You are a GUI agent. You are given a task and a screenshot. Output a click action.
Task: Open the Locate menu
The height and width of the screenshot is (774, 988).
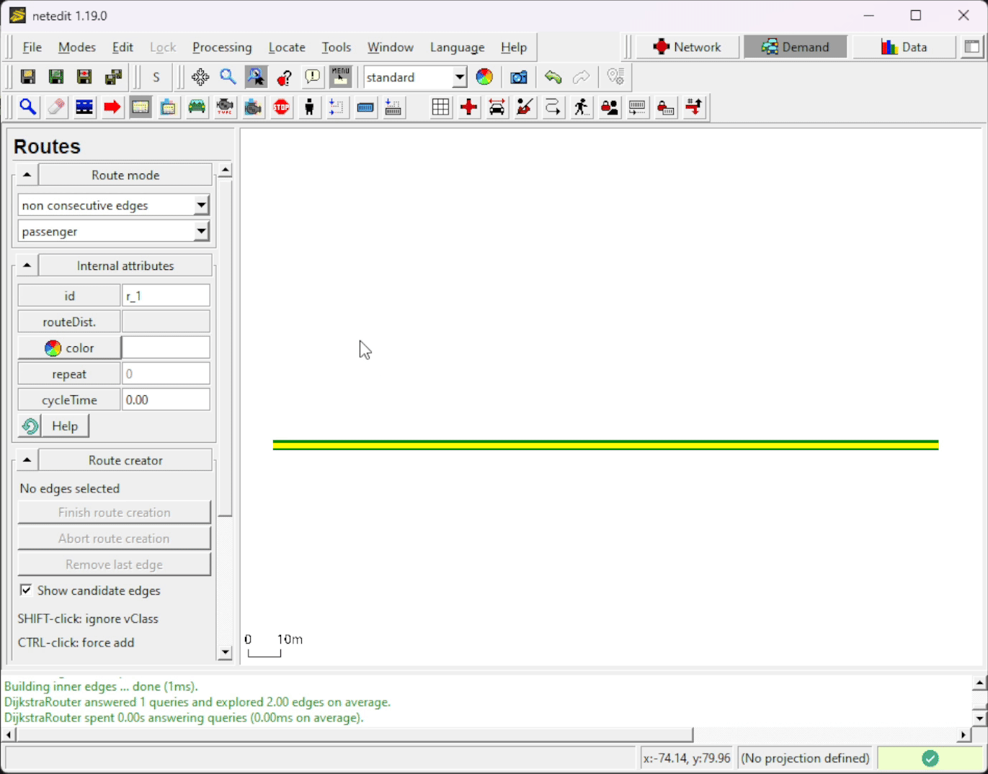[x=287, y=47]
